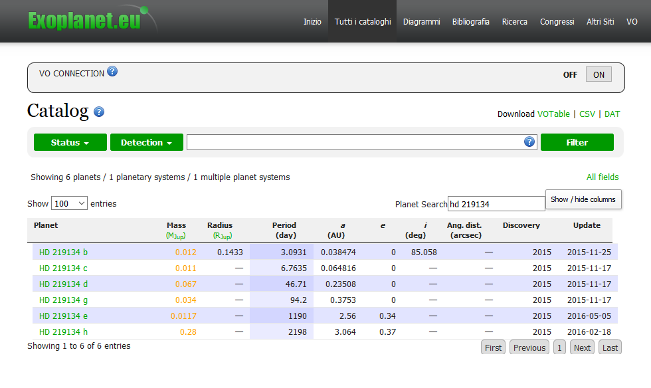This screenshot has height=388, width=651.
Task: Switch VO connection ON
Action: tap(599, 75)
